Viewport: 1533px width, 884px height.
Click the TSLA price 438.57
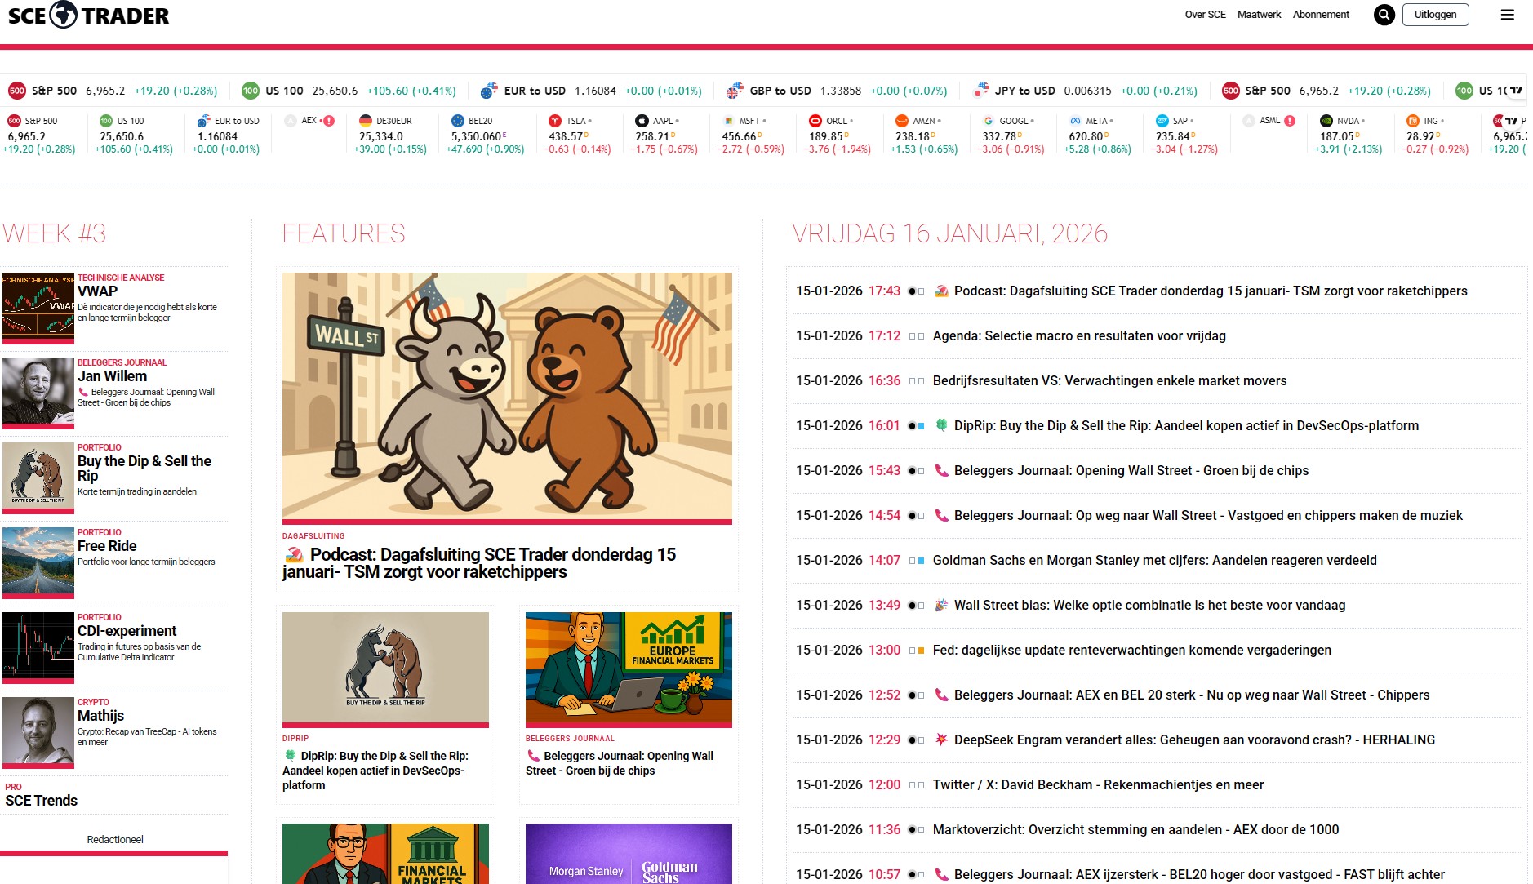pos(566,136)
